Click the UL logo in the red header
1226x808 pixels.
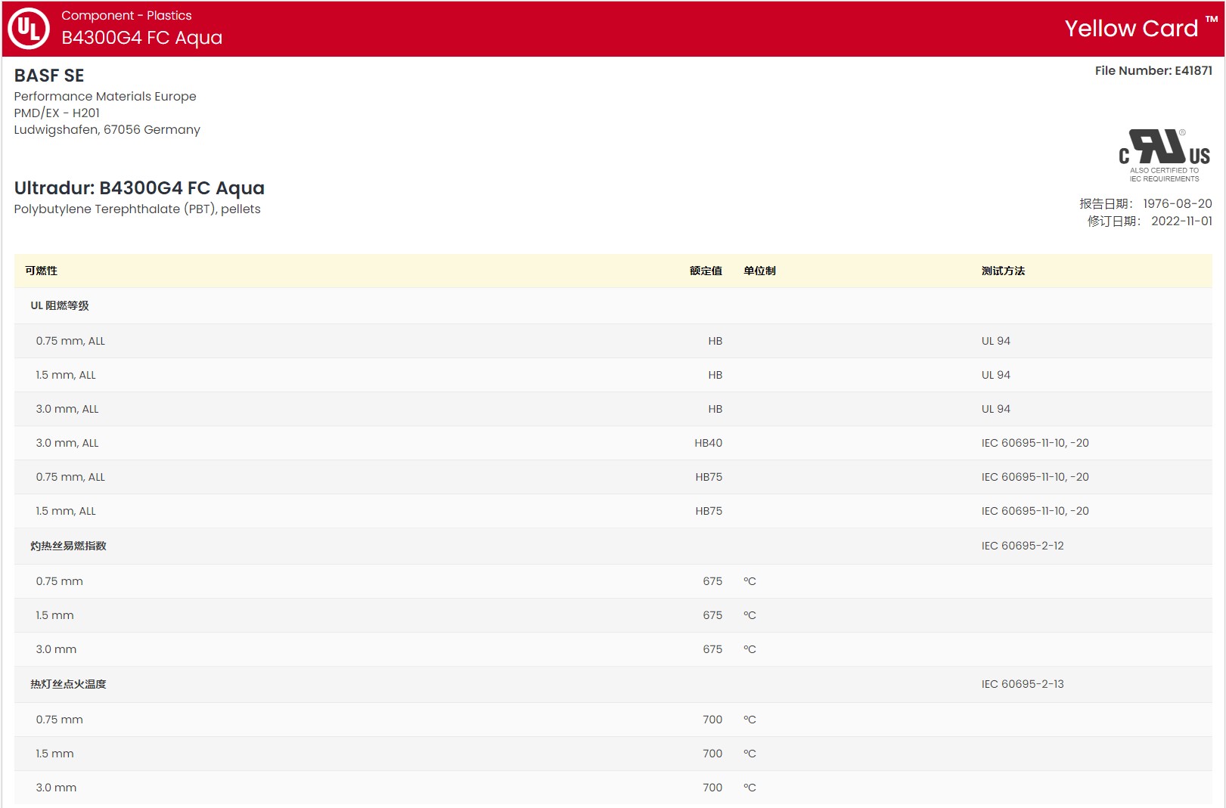[x=29, y=29]
